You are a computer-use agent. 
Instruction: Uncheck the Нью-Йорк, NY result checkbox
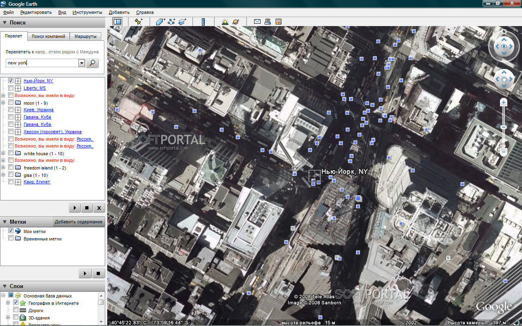(11, 81)
